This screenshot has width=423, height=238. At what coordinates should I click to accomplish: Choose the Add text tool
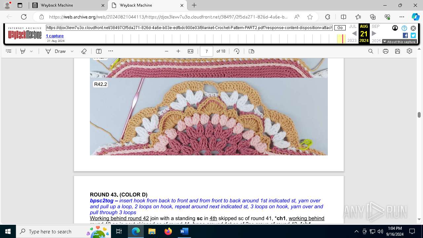pyautogui.click(x=98, y=51)
